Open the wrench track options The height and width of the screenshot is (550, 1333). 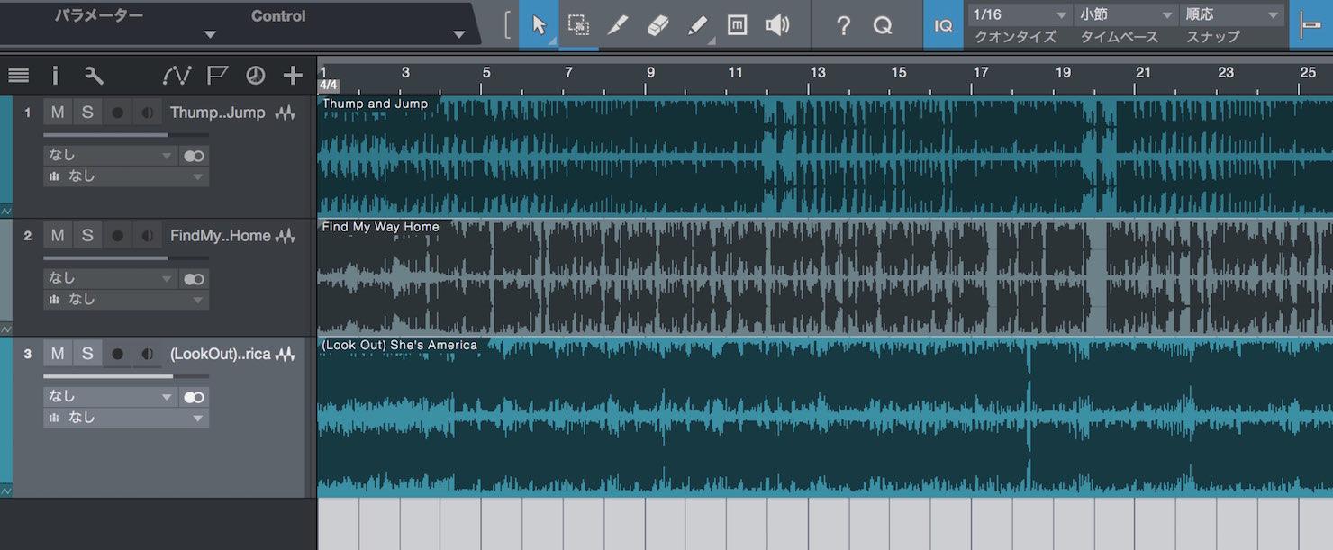94,76
